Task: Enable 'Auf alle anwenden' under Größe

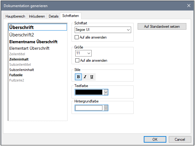Action: [77, 60]
